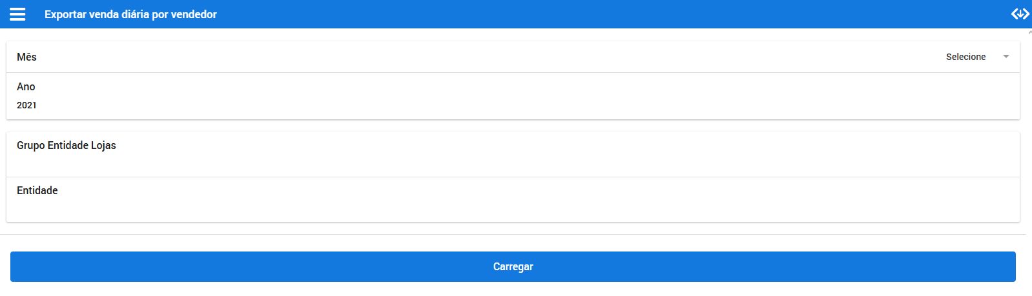Click the blank middle of the Entidade row

517,199
